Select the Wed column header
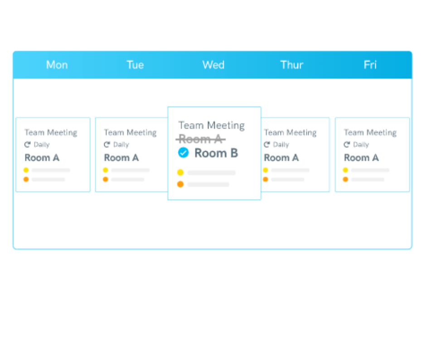 [213, 65]
